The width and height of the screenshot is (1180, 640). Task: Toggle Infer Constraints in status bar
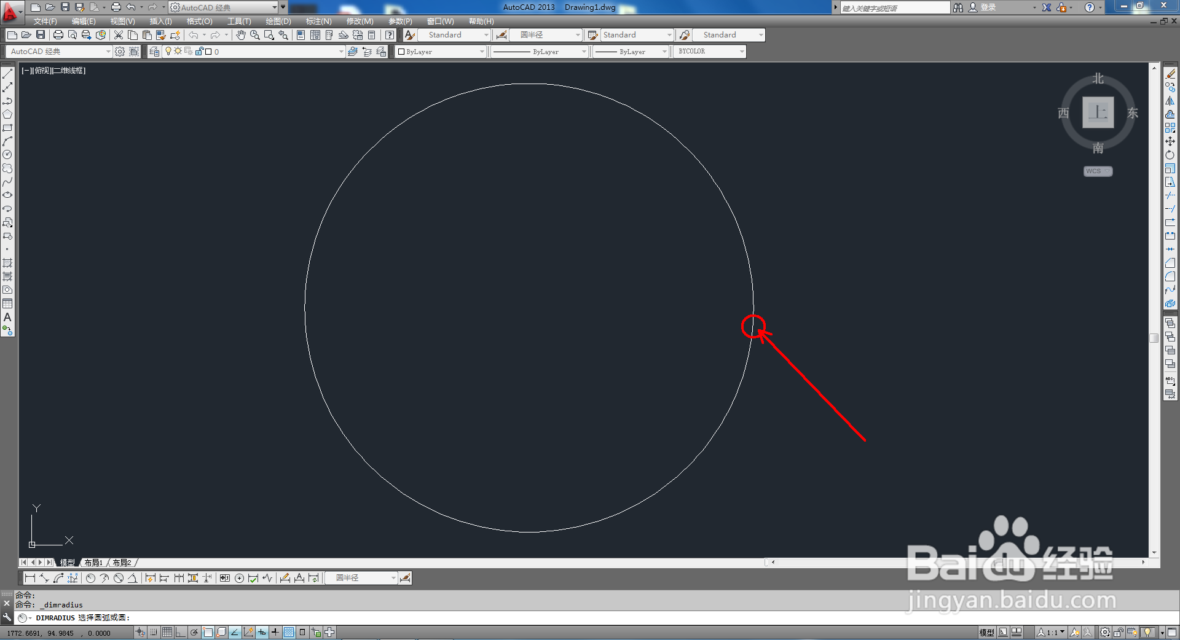[140, 632]
